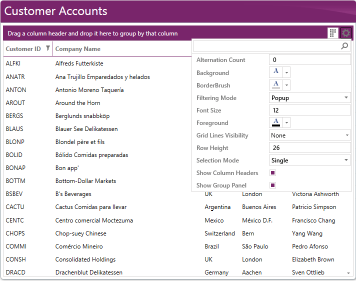Click the Customer ID column header
357x281 pixels.
pos(23,49)
